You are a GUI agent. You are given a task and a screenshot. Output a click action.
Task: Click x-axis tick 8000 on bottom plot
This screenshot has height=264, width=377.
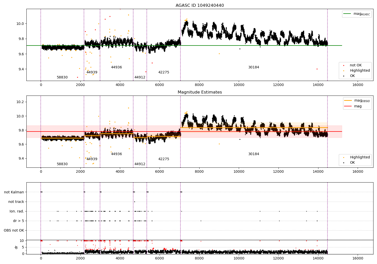(x=199, y=258)
